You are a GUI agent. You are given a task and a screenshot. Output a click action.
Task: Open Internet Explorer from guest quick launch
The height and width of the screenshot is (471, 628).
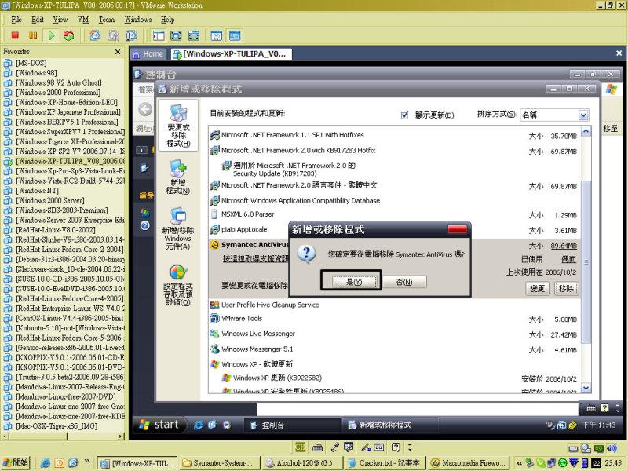[x=198, y=425]
